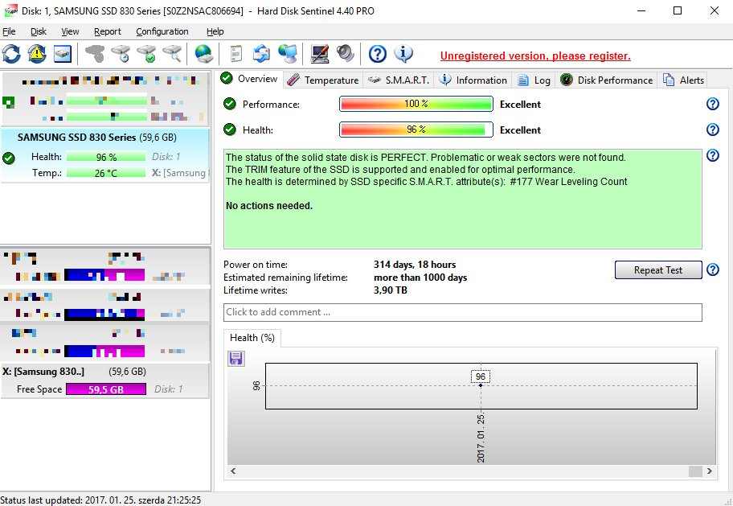The image size is (733, 506).
Task: Click the globe over disk toolbar icon
Action: click(x=204, y=54)
